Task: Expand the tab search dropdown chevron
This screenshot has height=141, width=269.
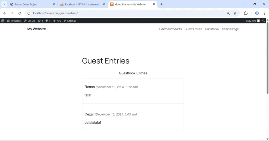Action: coord(4,4)
